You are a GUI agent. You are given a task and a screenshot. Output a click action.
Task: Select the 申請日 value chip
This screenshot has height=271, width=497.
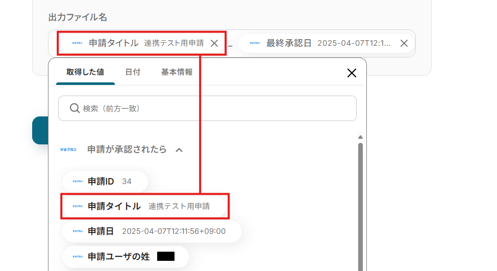point(152,231)
